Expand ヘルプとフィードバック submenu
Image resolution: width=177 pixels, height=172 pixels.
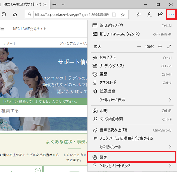coord(131,166)
